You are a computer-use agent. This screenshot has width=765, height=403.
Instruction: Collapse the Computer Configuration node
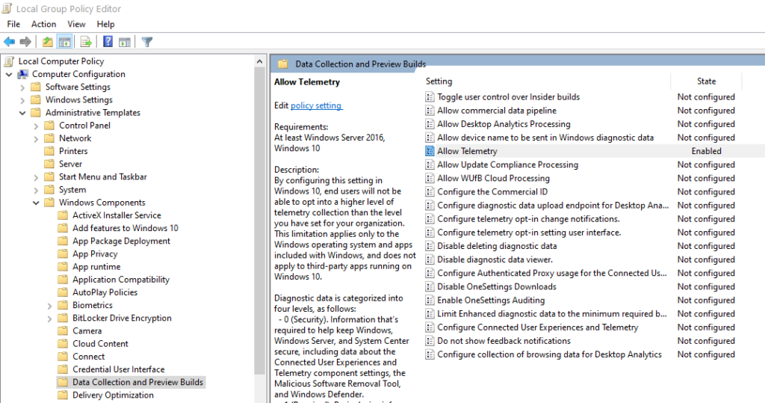pos(9,74)
